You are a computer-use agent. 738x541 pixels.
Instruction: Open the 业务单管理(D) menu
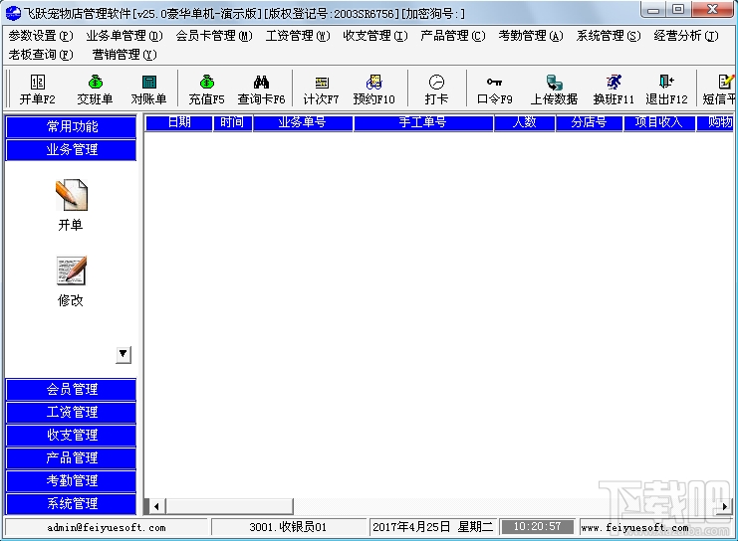coord(124,36)
